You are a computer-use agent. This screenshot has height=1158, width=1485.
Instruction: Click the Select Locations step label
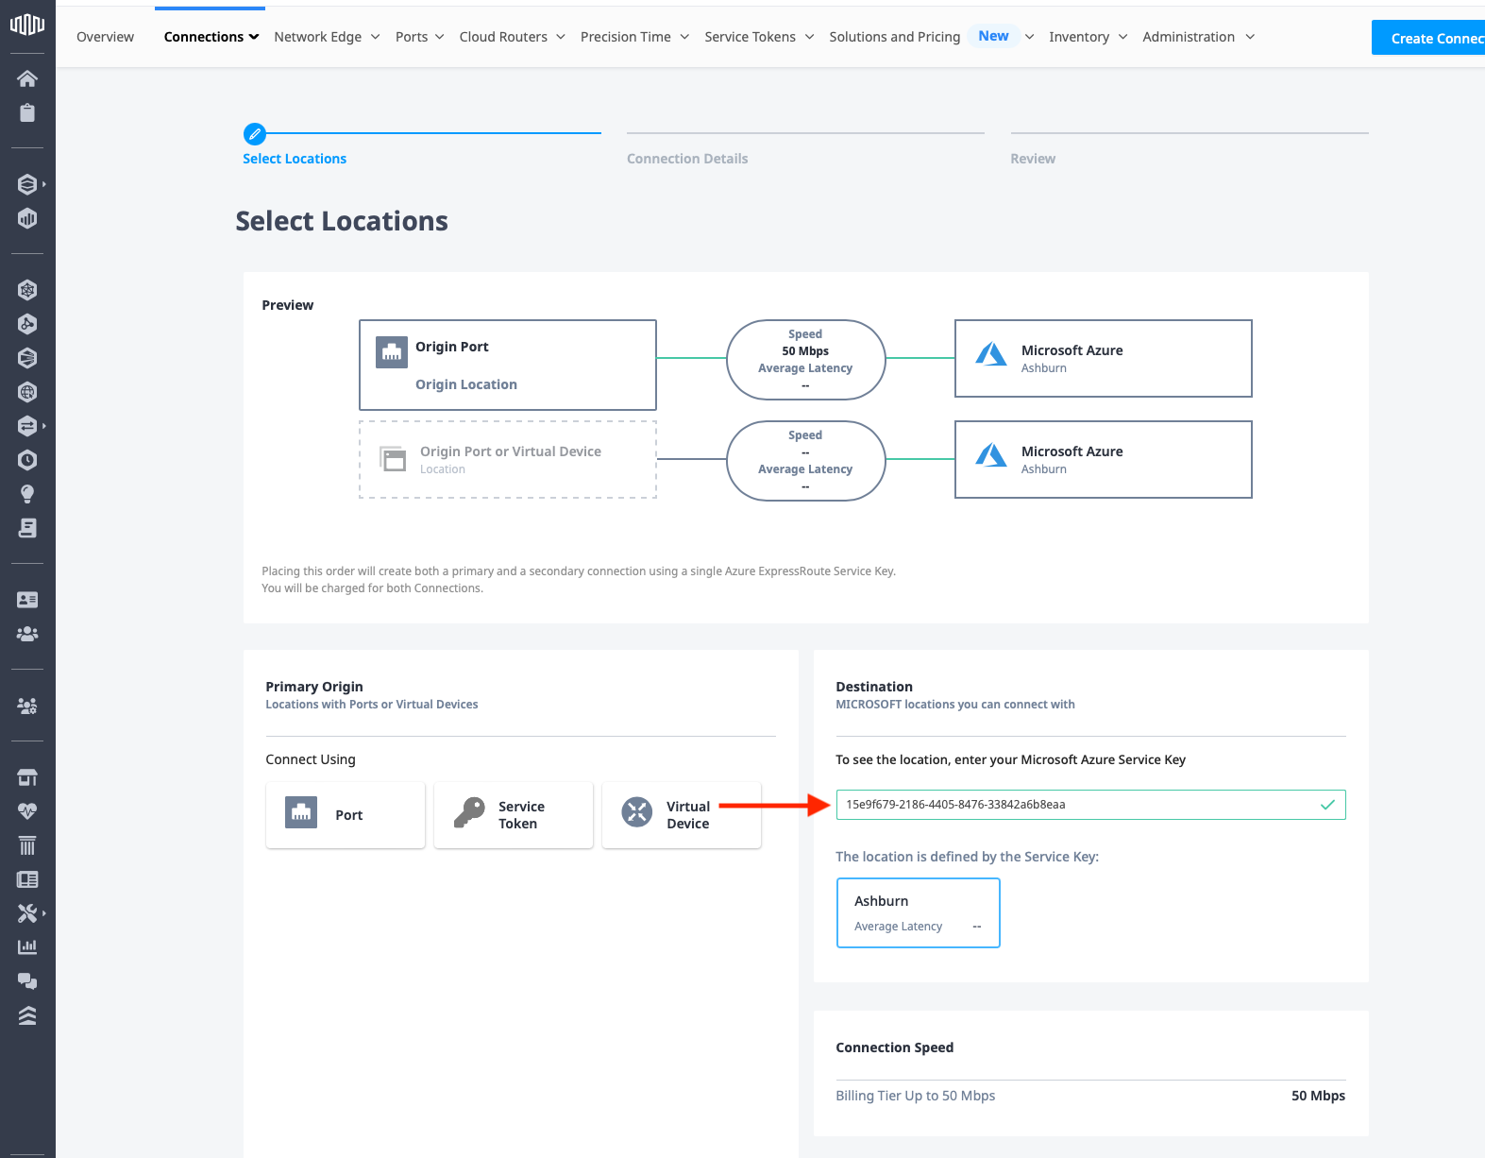click(x=295, y=159)
